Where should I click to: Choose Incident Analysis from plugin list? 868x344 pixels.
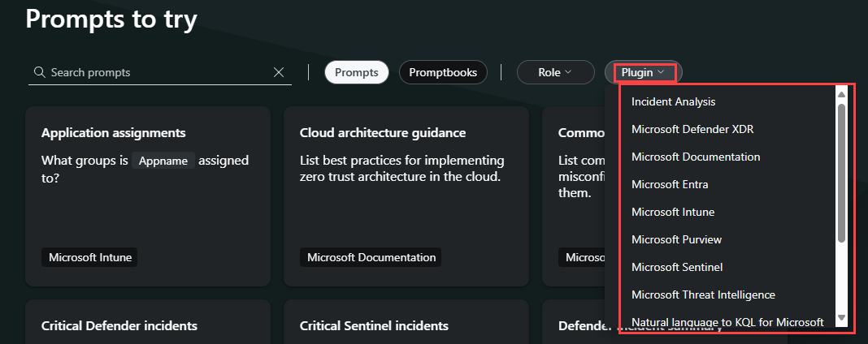673,101
